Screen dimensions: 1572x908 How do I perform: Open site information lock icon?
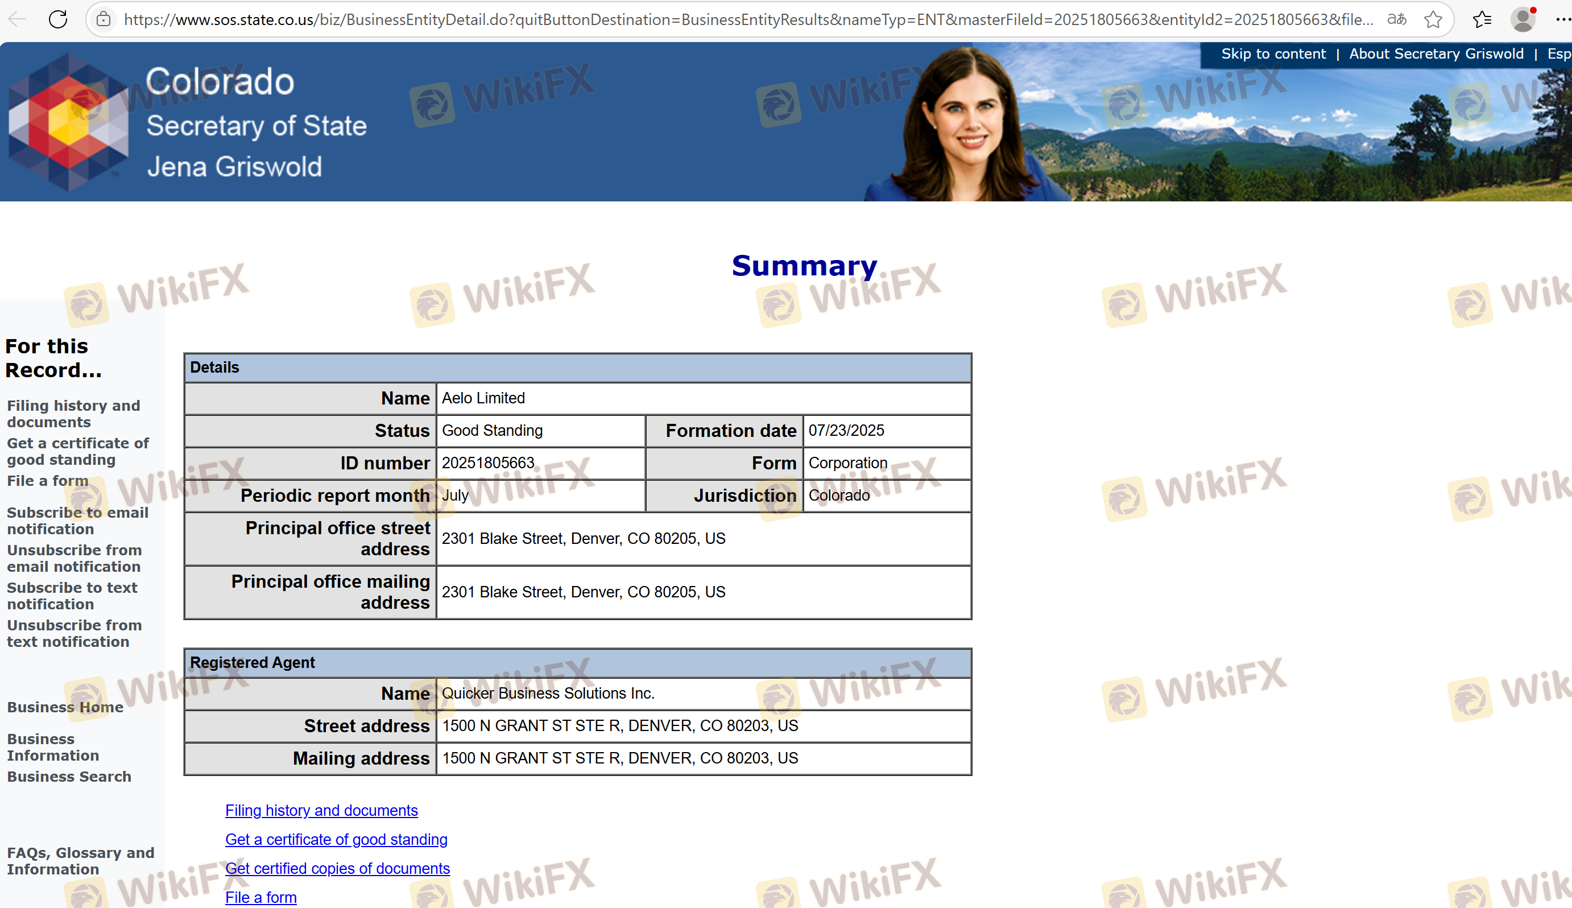[x=104, y=19]
